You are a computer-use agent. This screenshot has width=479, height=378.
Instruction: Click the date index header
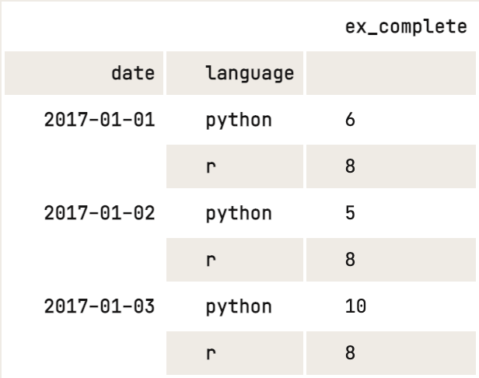[x=132, y=74]
